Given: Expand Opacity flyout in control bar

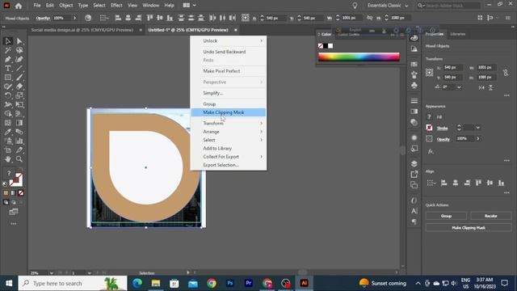Looking at the screenshot, I should 74,18.
